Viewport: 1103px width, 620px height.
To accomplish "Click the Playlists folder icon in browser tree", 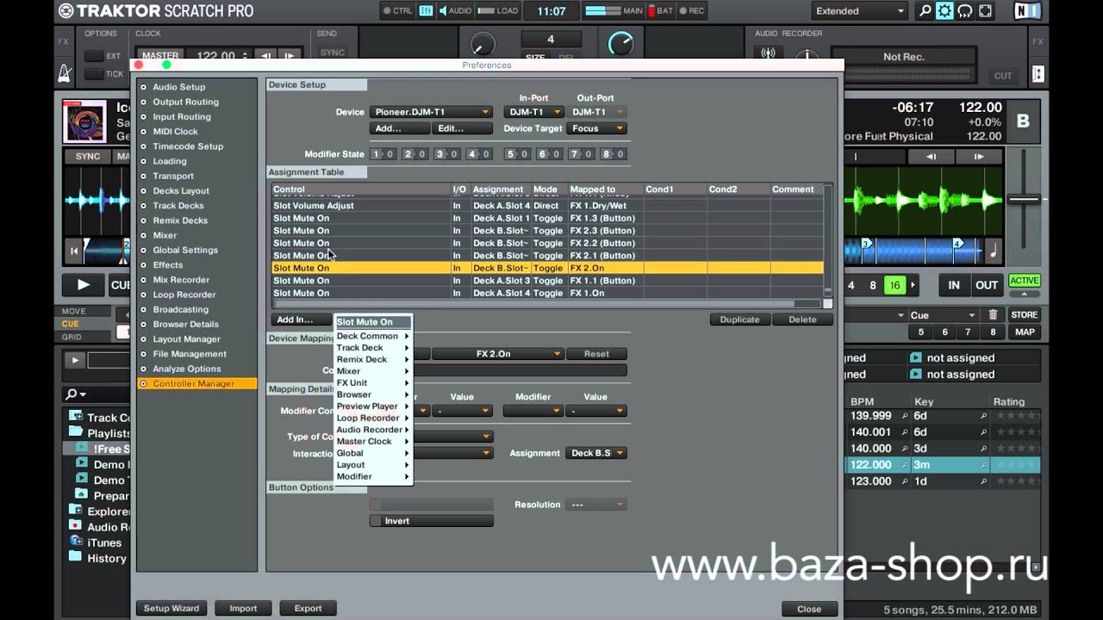I will coord(76,432).
